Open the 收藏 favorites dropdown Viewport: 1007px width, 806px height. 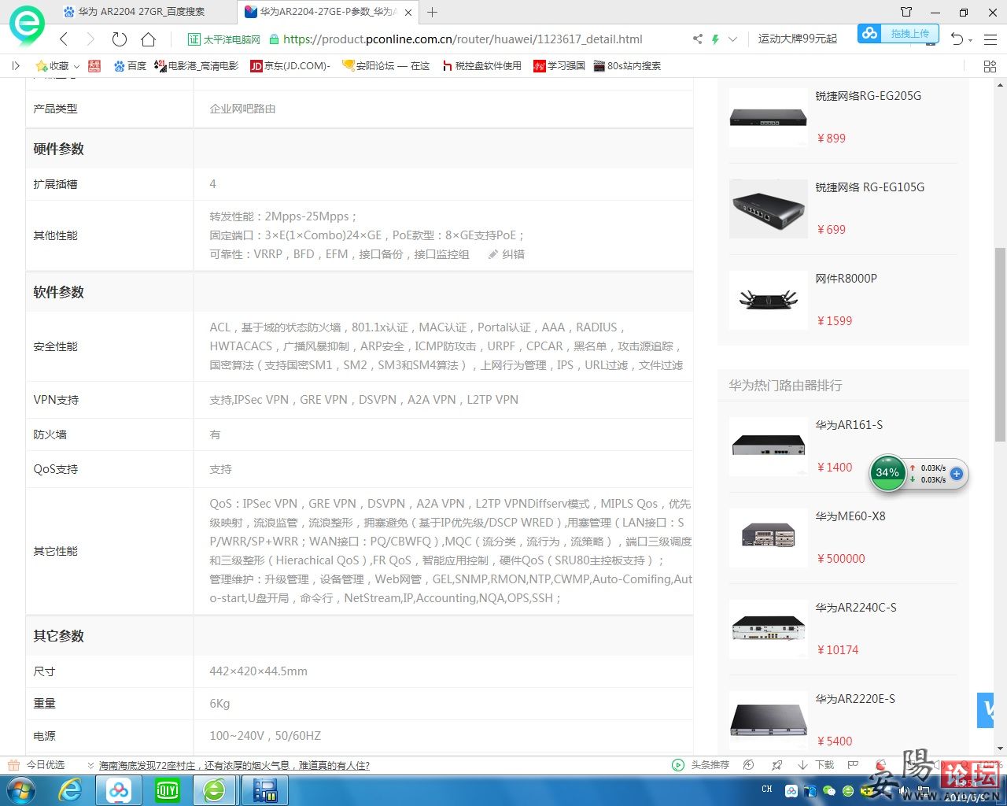57,66
